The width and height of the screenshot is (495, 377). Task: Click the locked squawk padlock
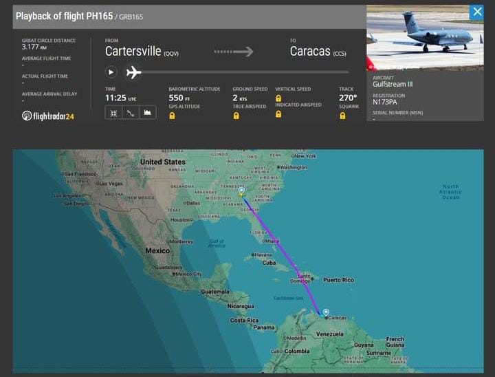(342, 116)
